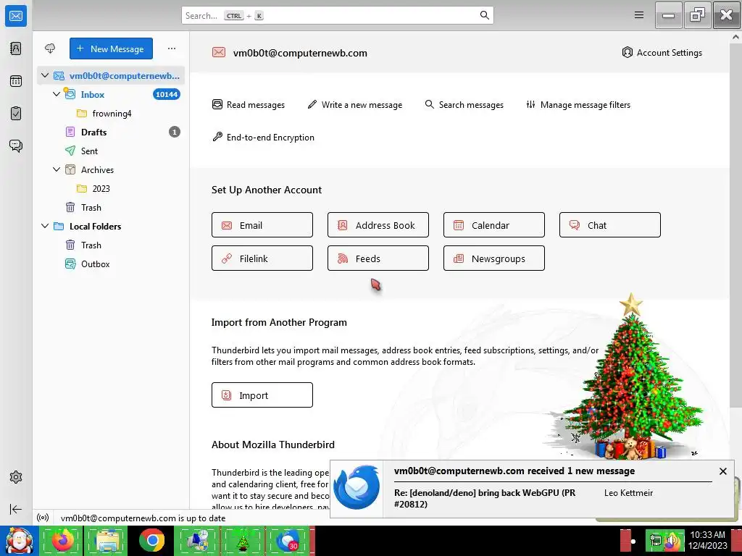Open the Drafts folder

(x=111, y=132)
